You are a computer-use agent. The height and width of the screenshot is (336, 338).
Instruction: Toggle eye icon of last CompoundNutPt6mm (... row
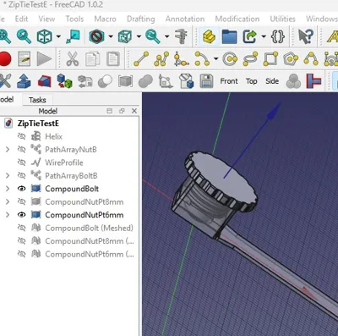click(x=21, y=254)
